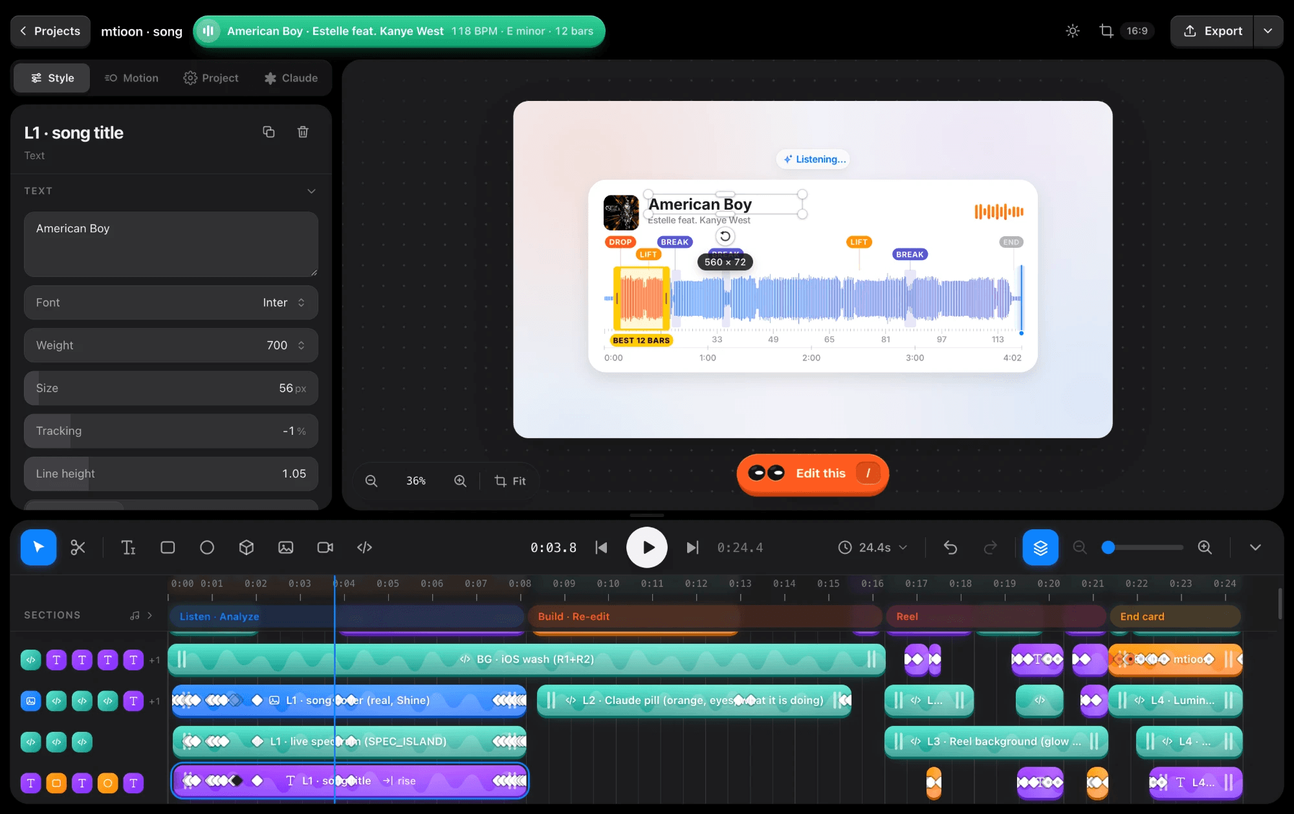Viewport: 1294px width, 814px height.
Task: Toggle the layers stack view button
Action: 1040,547
